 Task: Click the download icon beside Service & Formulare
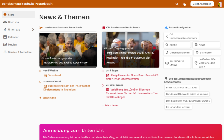point(5,52)
